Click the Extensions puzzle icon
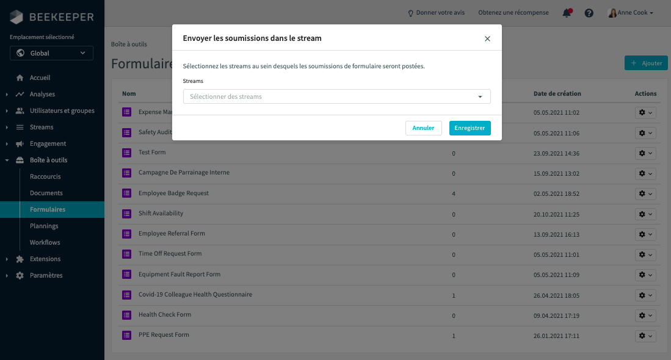Screen dimensions: 671x360 tap(20, 259)
